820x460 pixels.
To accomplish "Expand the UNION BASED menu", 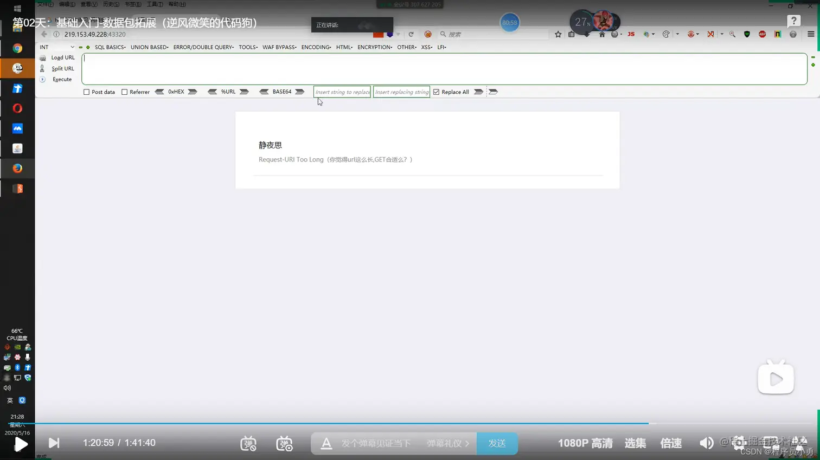I will coord(149,47).
